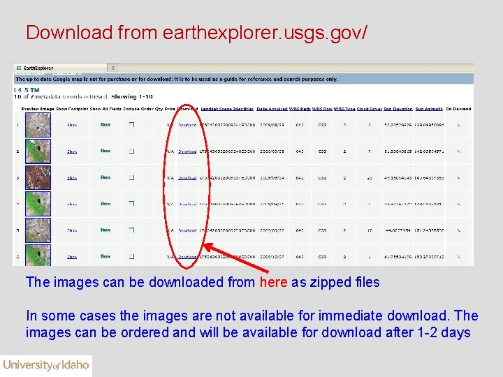Click the On Demand column header
The image size is (503, 377).
[458, 109]
